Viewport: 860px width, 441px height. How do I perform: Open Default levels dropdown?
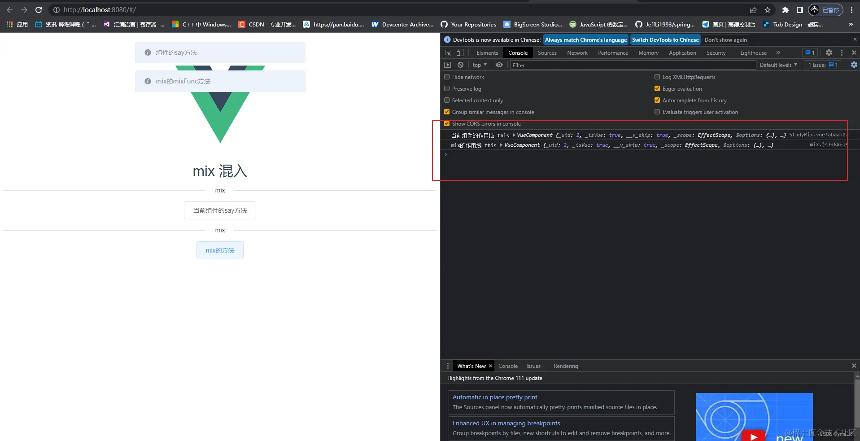[x=778, y=65]
